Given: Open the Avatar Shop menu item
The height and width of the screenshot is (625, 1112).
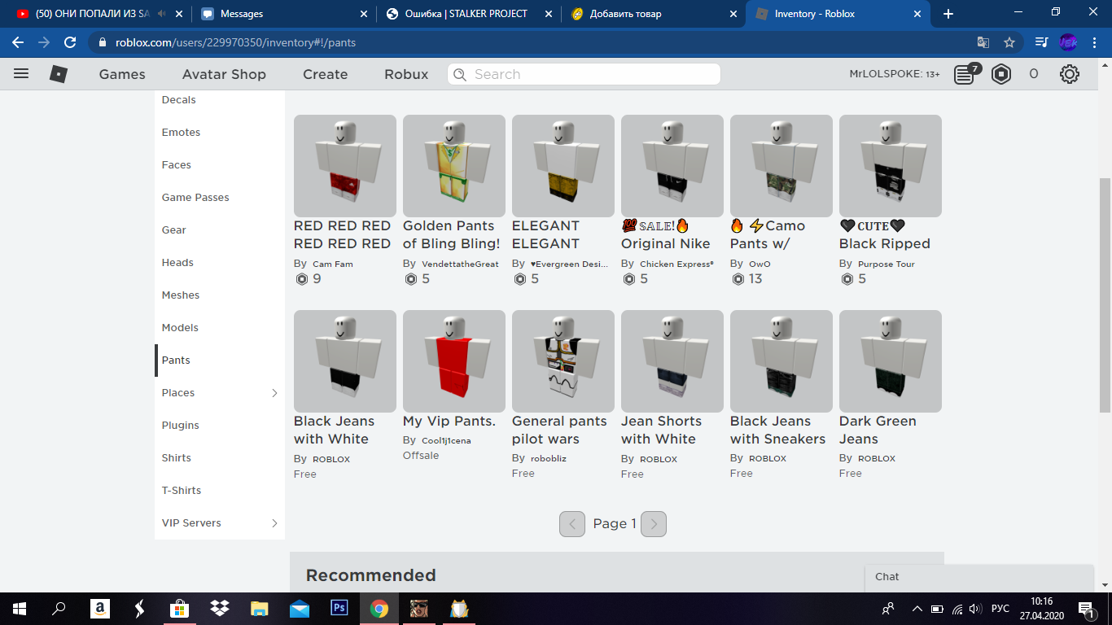Looking at the screenshot, I should (224, 74).
